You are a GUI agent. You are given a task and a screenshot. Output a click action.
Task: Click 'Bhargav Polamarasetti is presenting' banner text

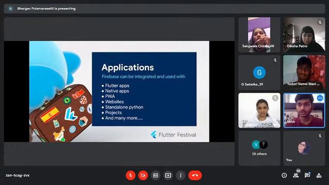(46, 9)
